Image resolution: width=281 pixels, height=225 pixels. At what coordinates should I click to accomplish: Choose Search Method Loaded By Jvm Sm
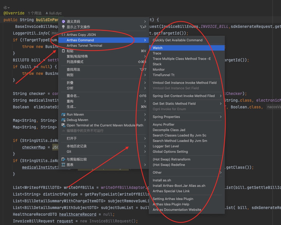(x=187, y=141)
